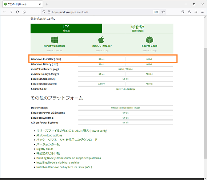The width and height of the screenshot is (207, 180).
Task: Open the Official Node.js Docker Image link
Action: click(x=126, y=108)
